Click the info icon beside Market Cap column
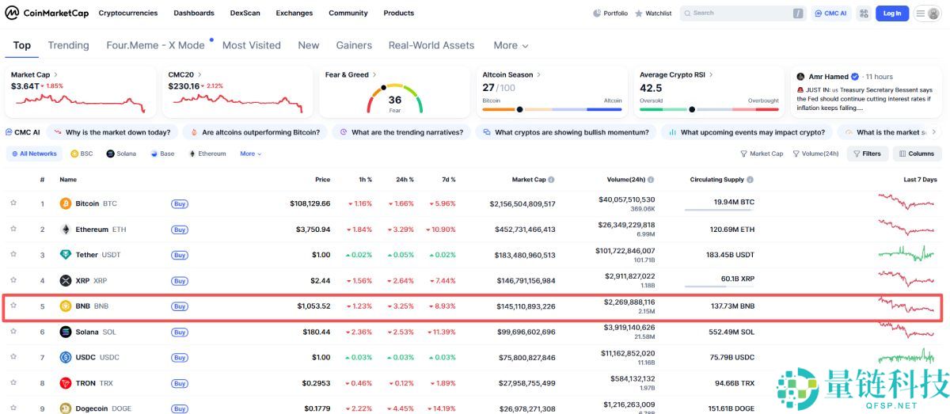The image size is (950, 414). (x=551, y=180)
